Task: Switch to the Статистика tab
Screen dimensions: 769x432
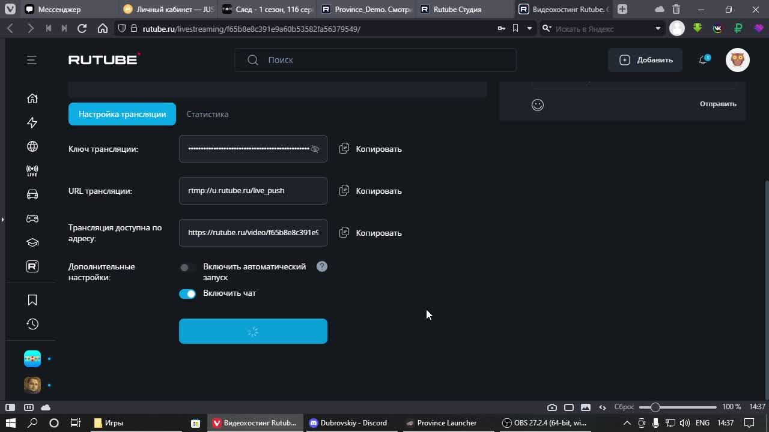Action: [x=207, y=114]
